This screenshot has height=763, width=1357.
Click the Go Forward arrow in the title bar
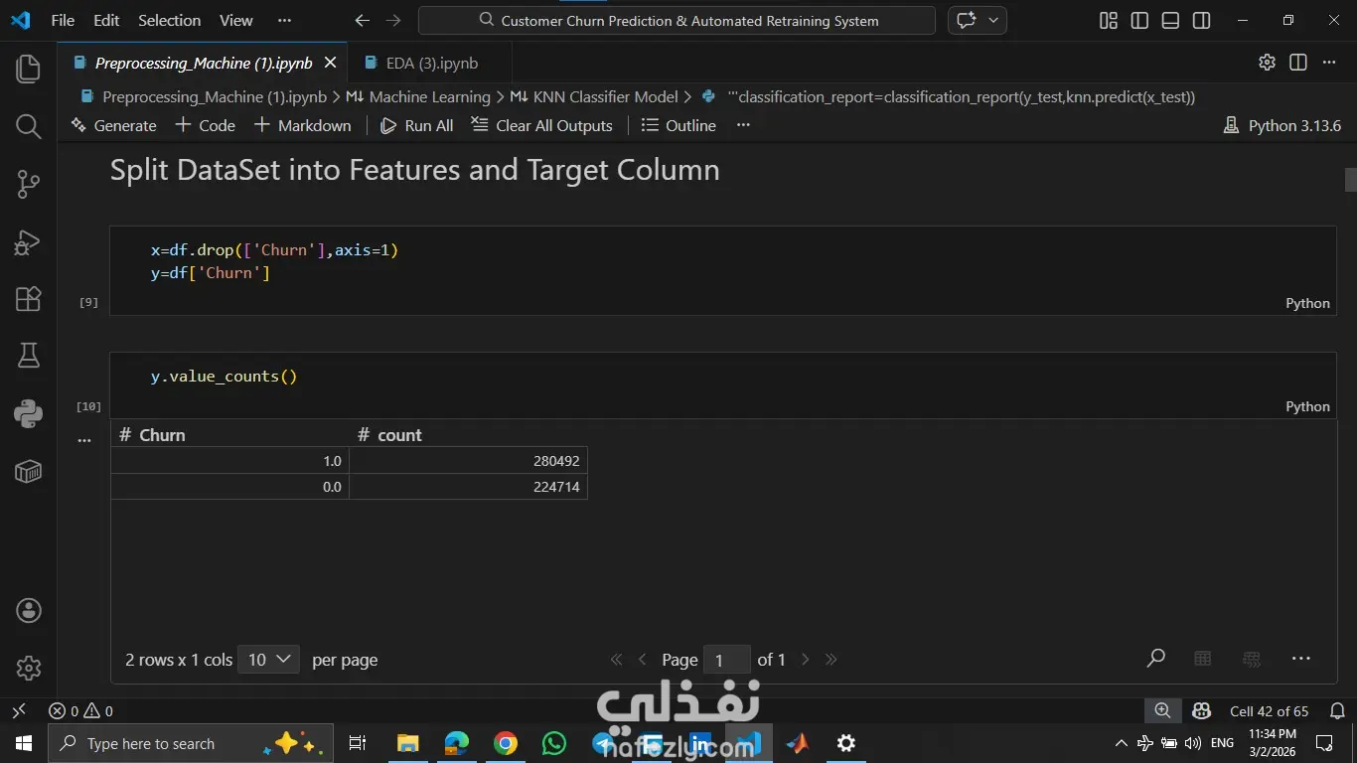tap(393, 20)
